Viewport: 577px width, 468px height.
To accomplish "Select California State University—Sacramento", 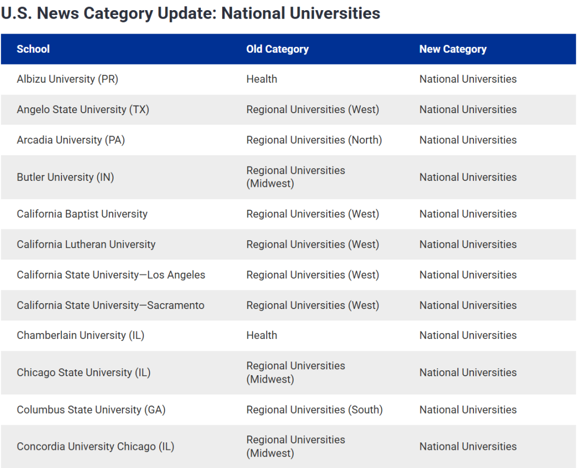I will point(111,305).
